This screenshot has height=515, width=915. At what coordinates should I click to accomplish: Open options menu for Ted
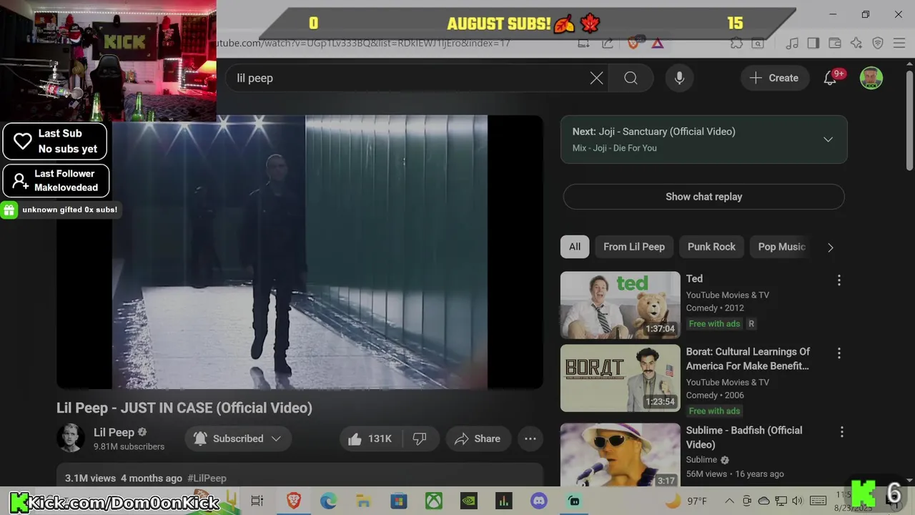pyautogui.click(x=839, y=280)
